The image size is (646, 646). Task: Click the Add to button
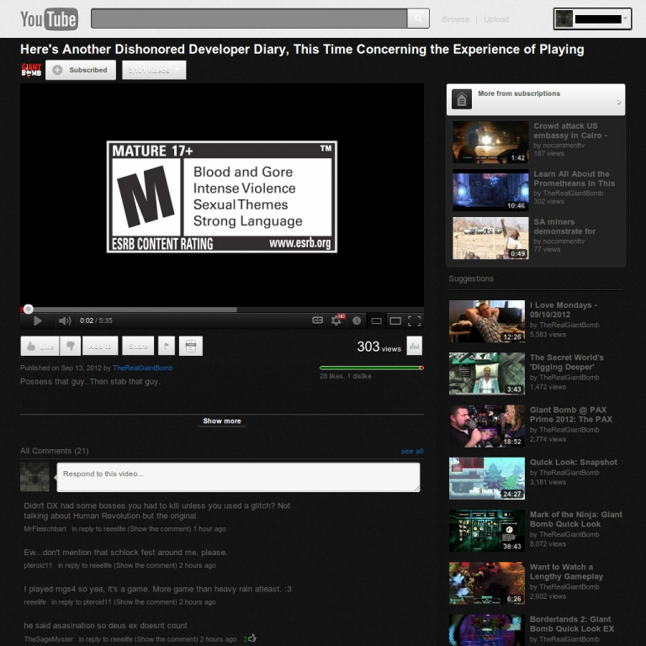(100, 346)
